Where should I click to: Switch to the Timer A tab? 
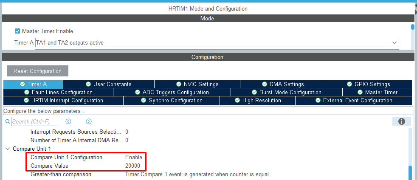(33, 84)
